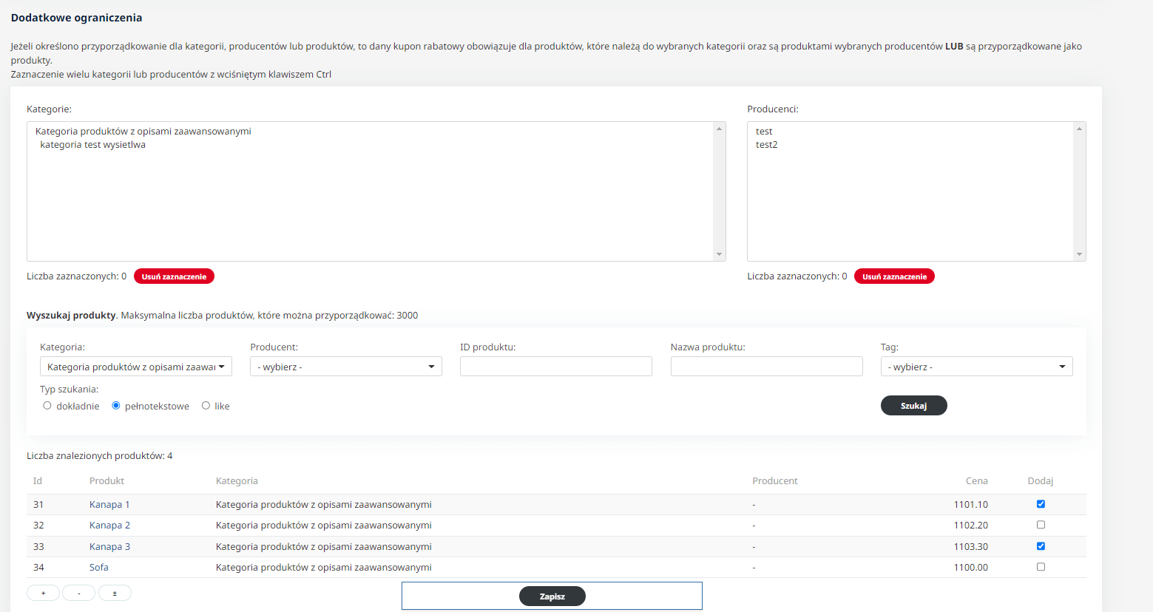Select 'test2' in the Producenci list
The width and height of the screenshot is (1153, 612).
(x=767, y=145)
